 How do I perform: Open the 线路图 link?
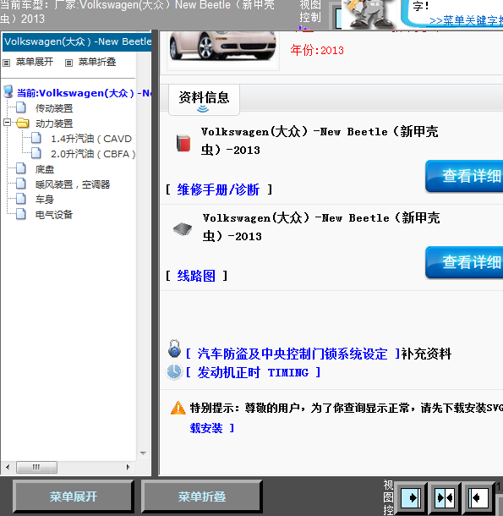coord(196,276)
